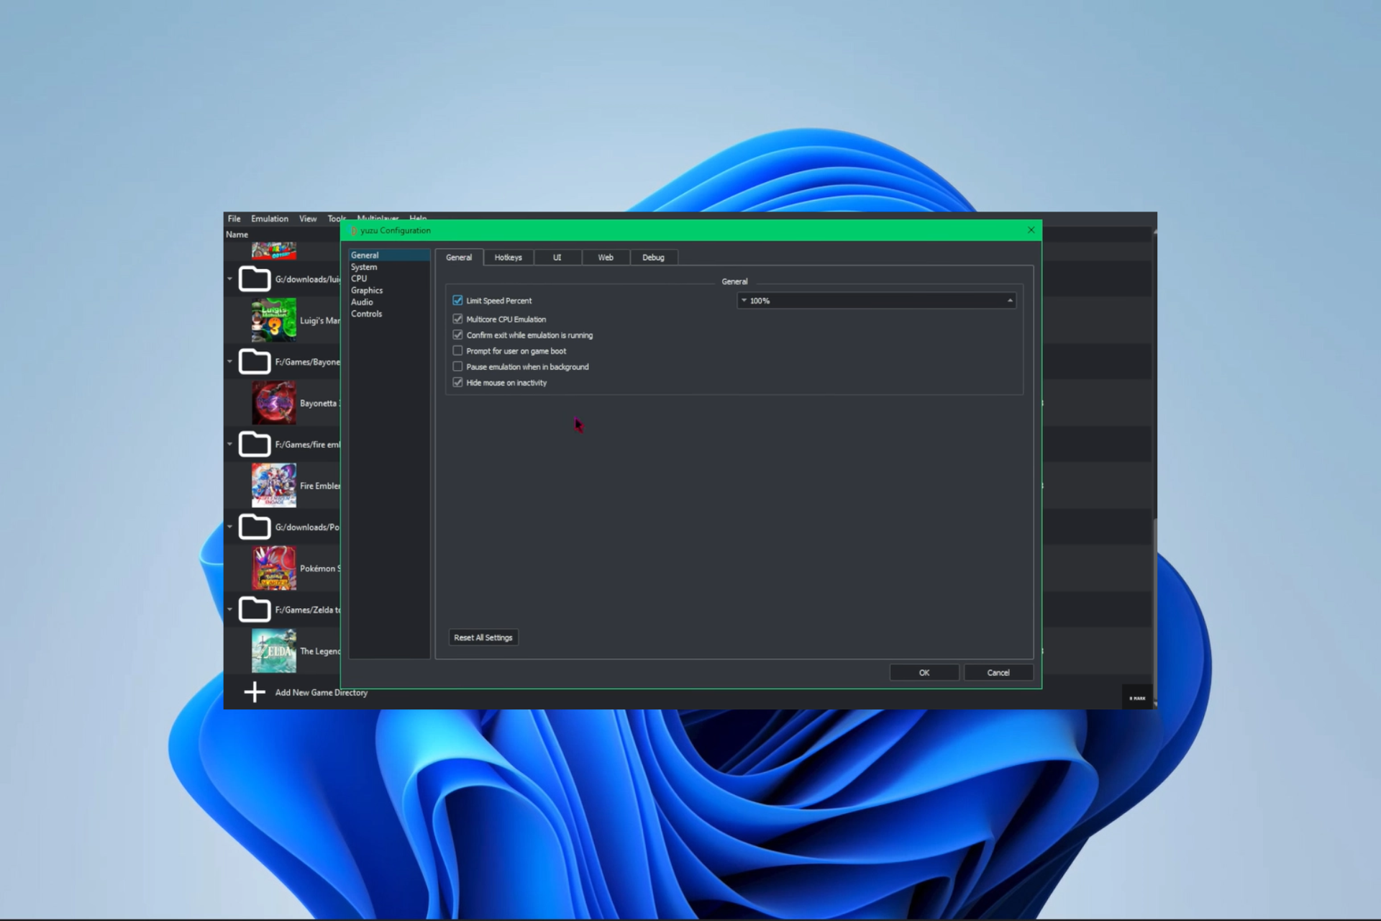This screenshot has width=1381, height=921.
Task: Uncheck the Limit Speed Percent checkbox
Action: click(457, 300)
